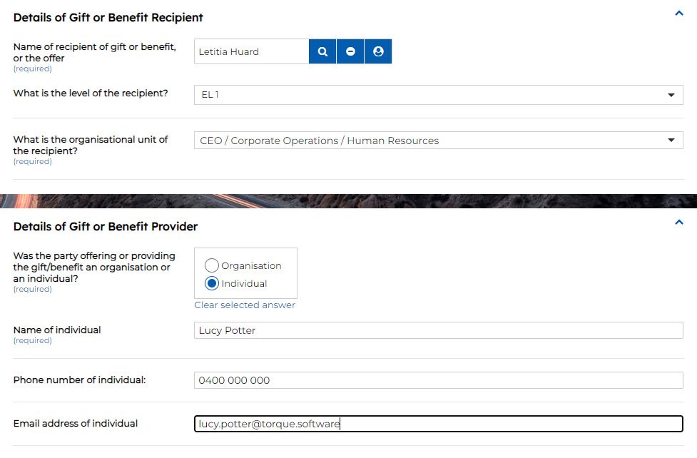Click the 'Name of individual' label text

pyautogui.click(x=57, y=330)
